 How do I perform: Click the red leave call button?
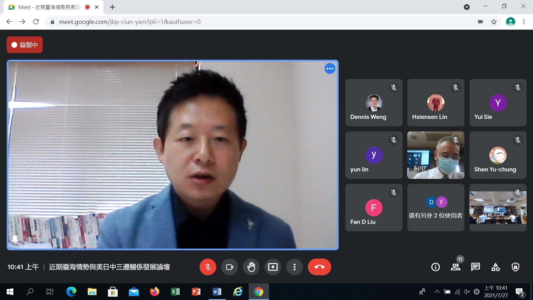coord(319,267)
